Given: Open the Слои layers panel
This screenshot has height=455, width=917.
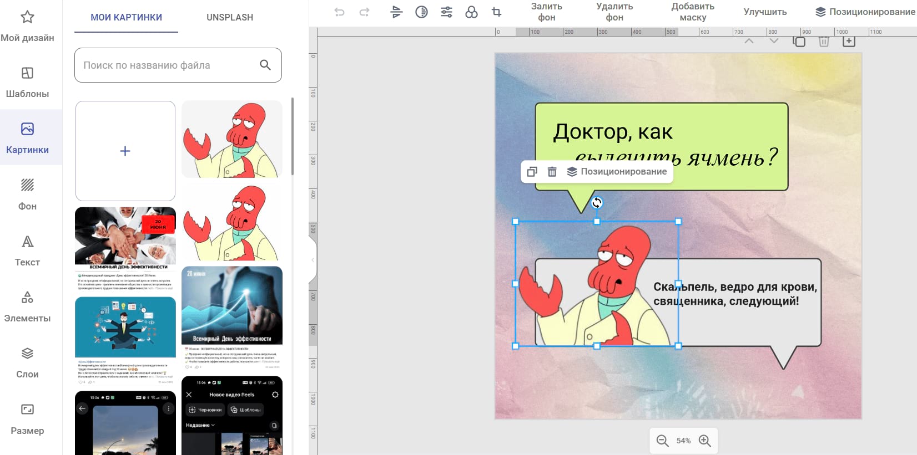Looking at the screenshot, I should pyautogui.click(x=27, y=363).
